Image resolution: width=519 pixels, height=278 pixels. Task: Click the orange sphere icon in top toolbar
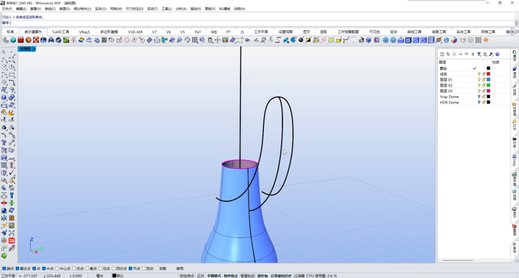pos(28,40)
